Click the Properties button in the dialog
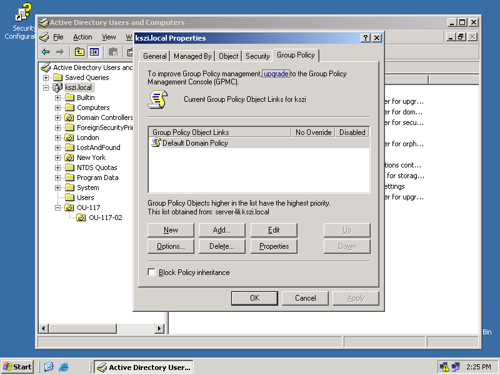This screenshot has height=375, width=500. (x=274, y=246)
